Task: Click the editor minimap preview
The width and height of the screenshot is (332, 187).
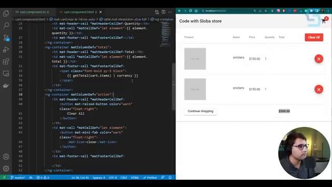Action: coord(166,34)
